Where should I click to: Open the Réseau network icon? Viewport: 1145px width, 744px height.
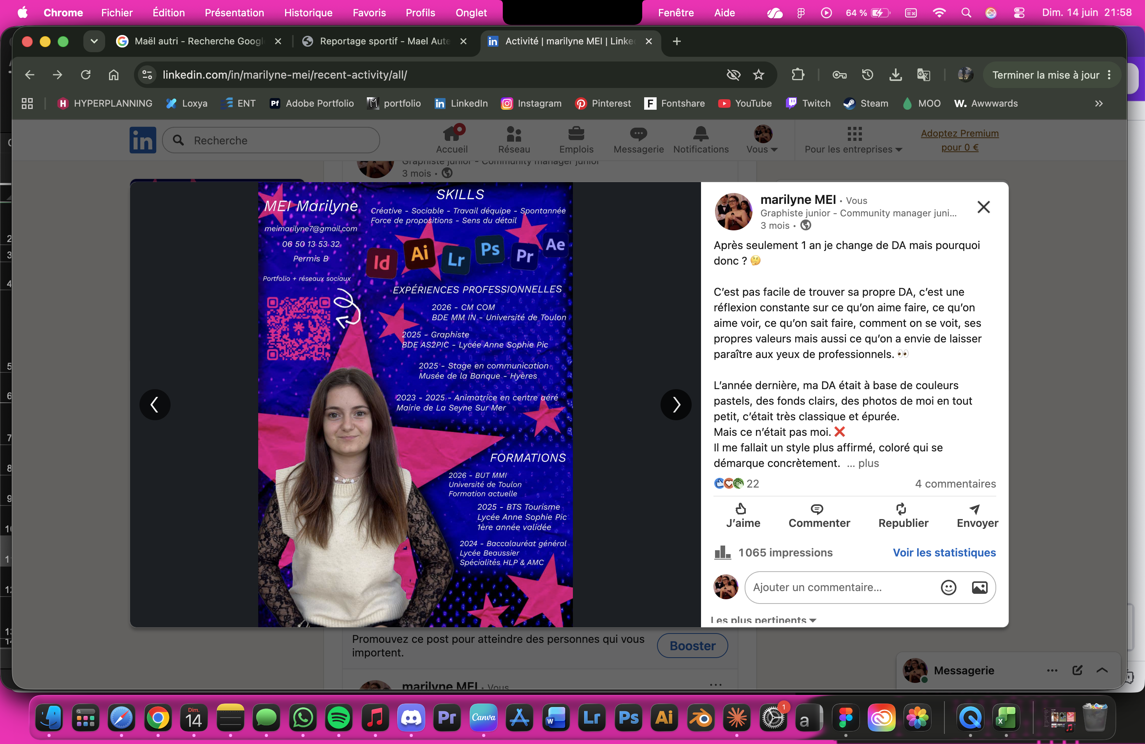[x=514, y=139]
